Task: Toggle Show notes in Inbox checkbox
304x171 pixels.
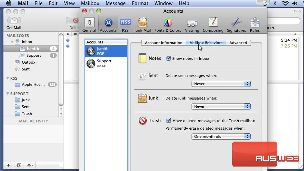Action: [169, 58]
